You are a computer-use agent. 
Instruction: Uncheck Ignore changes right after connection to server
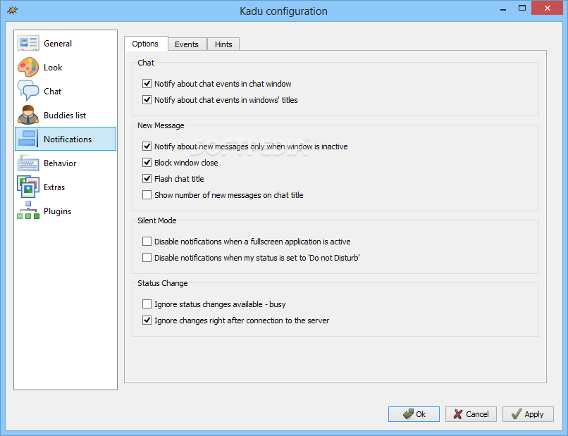[147, 320]
